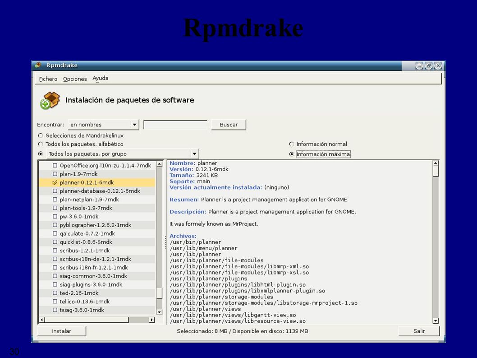Open the Ayuda menu
This screenshot has width=477, height=358.
point(101,78)
